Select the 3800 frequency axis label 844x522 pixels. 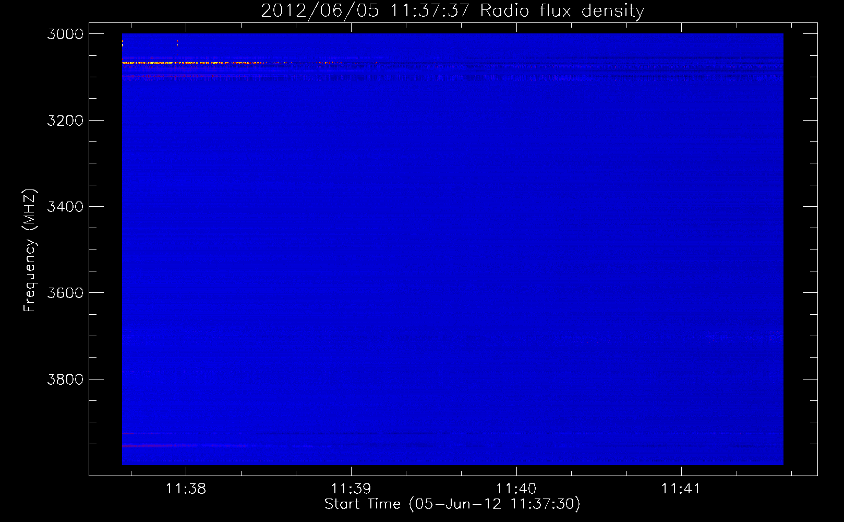pos(65,379)
